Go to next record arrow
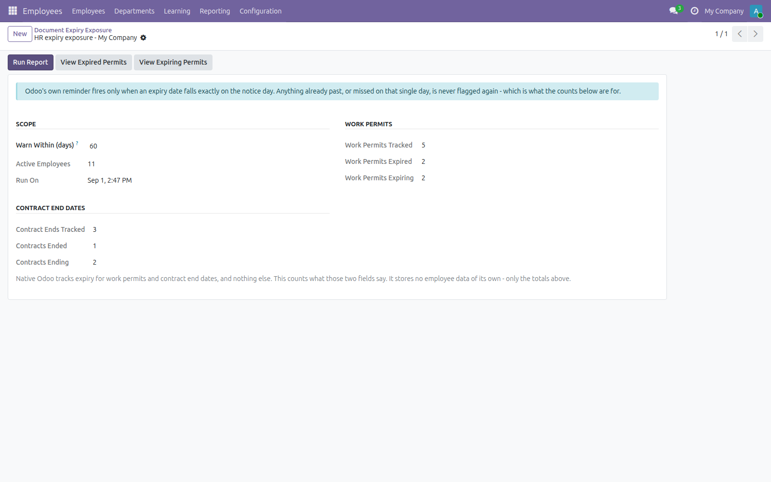Viewport: 771px width, 482px height. tap(755, 34)
